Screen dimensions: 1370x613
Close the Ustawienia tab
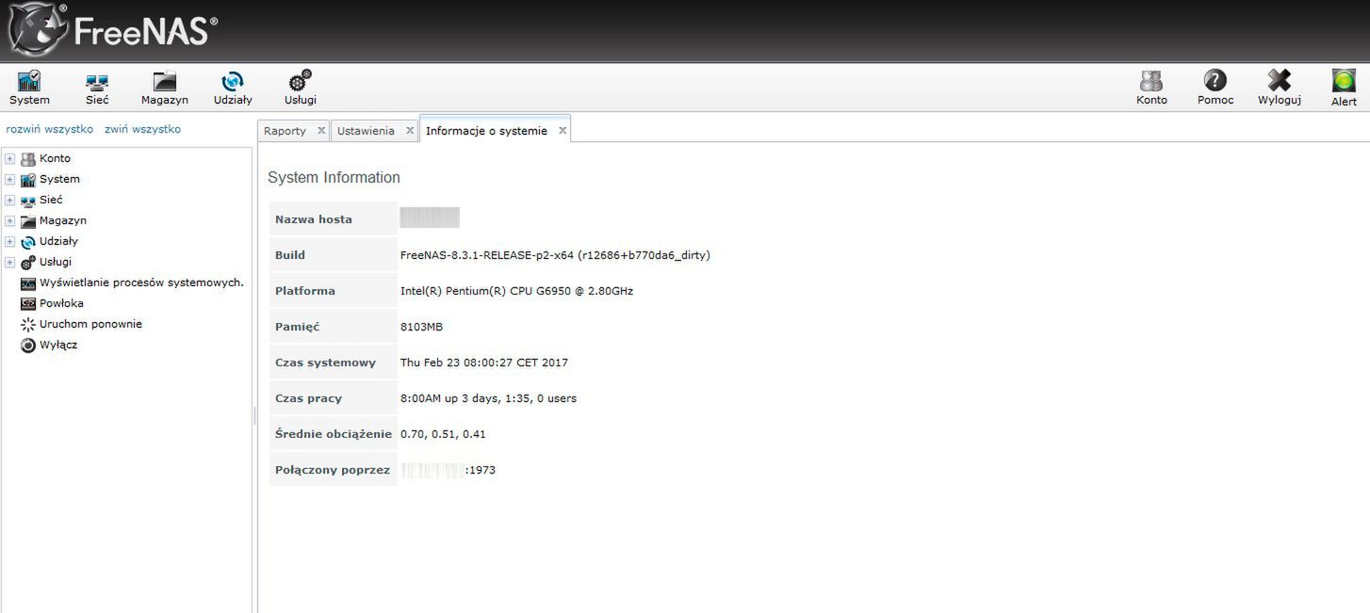[x=410, y=131]
